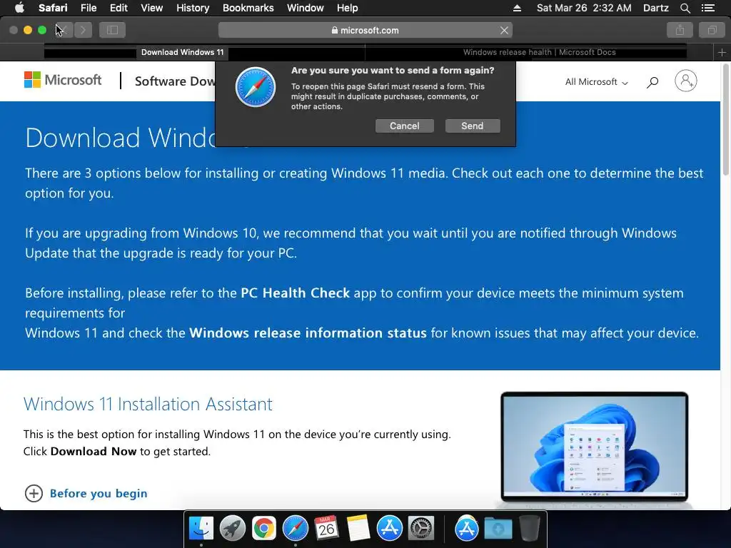This screenshot has height=548, width=731.
Task: Click the search magnifier on Microsoft page
Action: (x=652, y=82)
